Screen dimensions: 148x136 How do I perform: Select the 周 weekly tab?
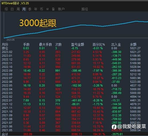(x=18, y=9)
